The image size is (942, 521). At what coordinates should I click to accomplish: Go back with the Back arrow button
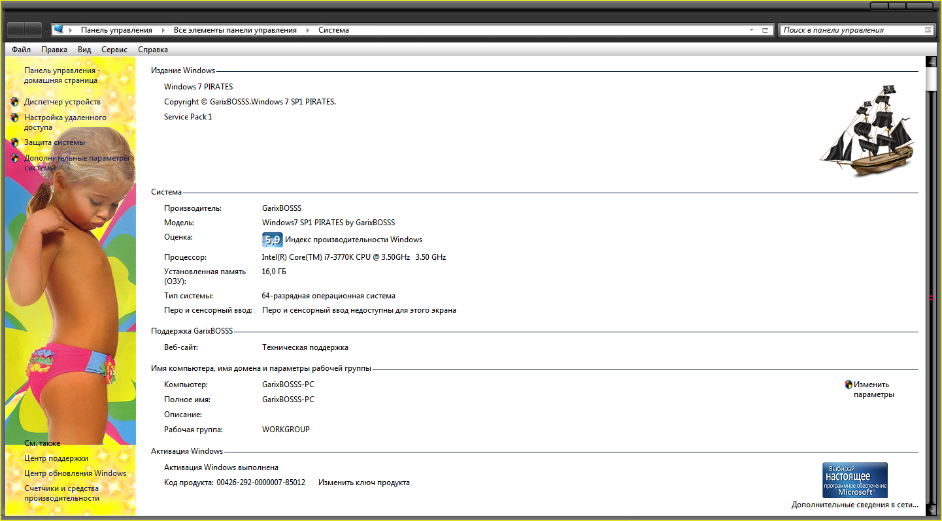click(16, 29)
